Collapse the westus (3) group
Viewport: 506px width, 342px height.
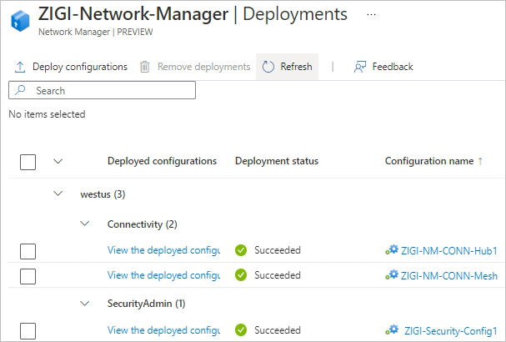[58, 194]
